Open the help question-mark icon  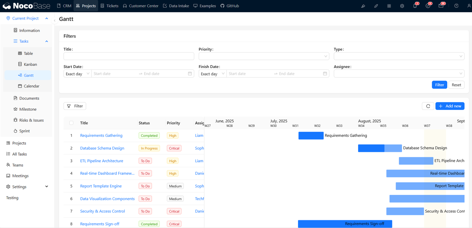tap(457, 6)
